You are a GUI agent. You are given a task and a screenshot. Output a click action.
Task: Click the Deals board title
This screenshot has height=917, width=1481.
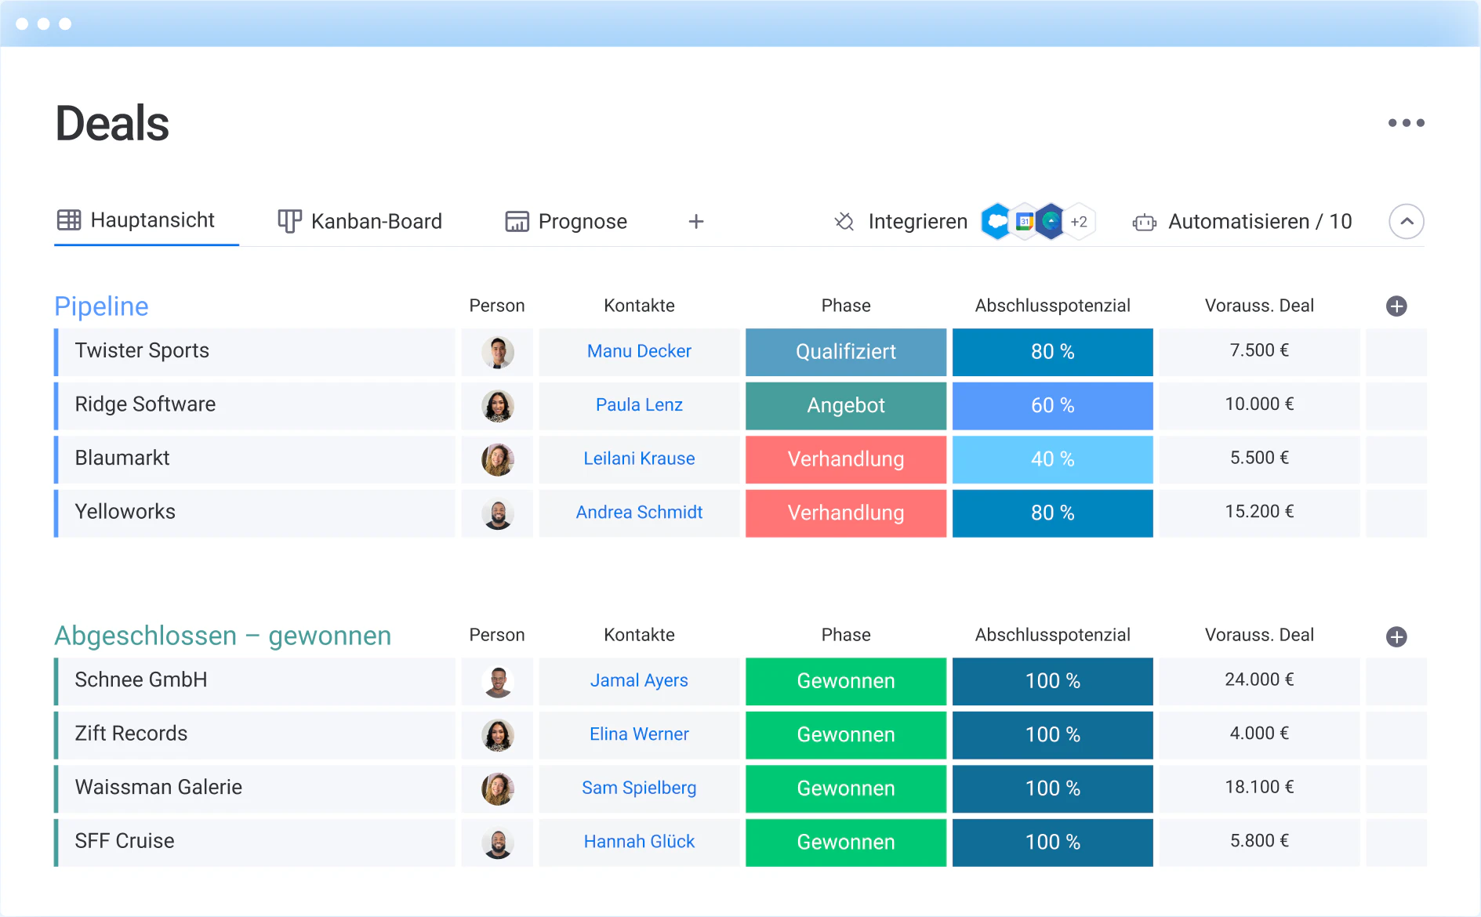[x=112, y=124]
